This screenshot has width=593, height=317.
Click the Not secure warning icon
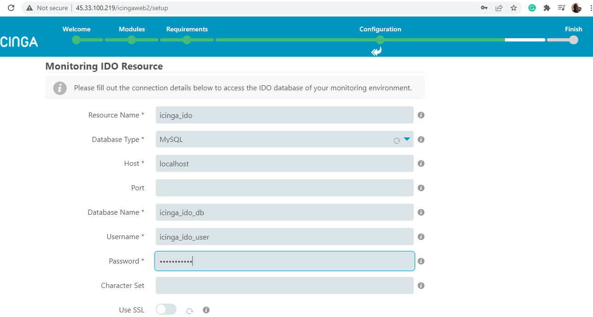click(x=30, y=8)
